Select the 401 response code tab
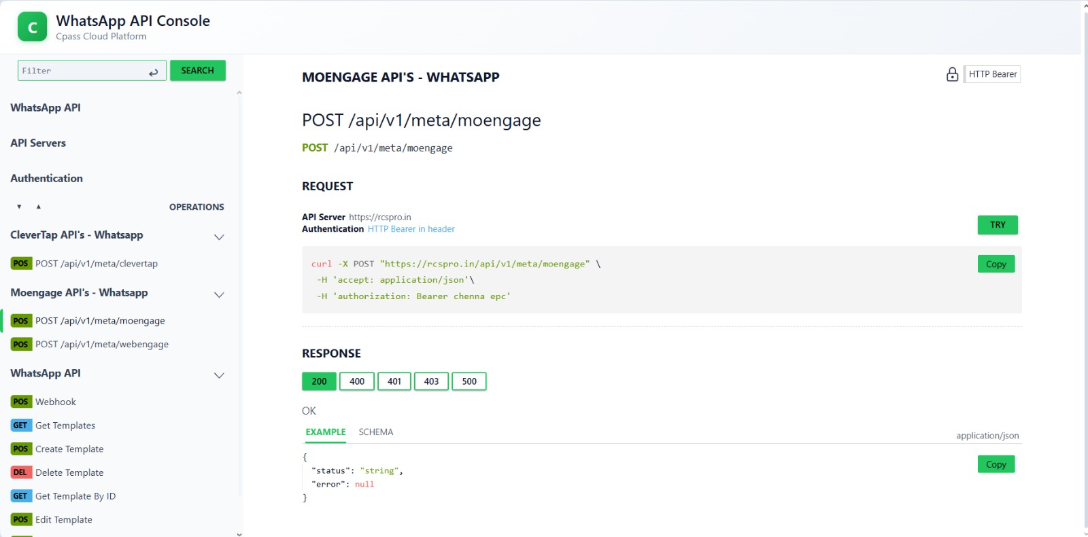The width and height of the screenshot is (1088, 537). (x=394, y=381)
